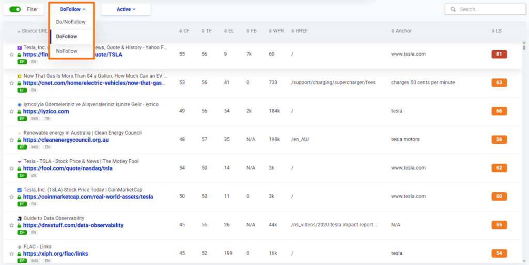Screen dimensions: 529x265
Task: Sort by the CF column
Action: click(184, 31)
